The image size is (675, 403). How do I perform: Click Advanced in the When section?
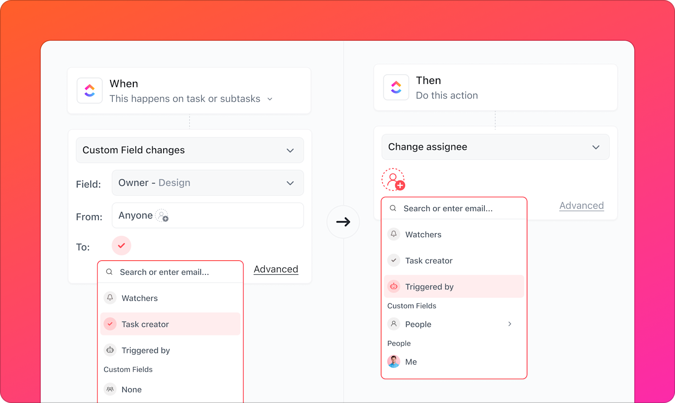275,269
